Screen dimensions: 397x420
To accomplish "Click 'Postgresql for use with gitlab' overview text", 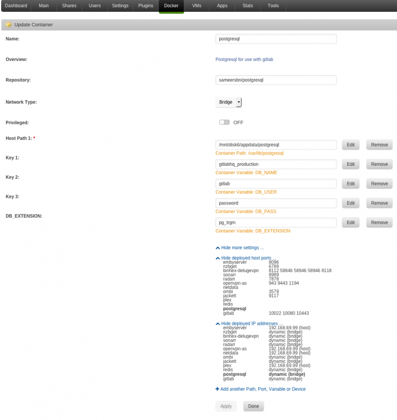I will pos(244,59).
